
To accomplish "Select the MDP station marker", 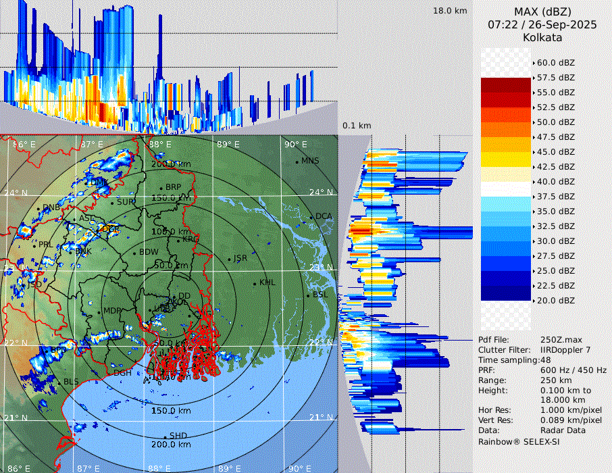I will (x=99, y=312).
